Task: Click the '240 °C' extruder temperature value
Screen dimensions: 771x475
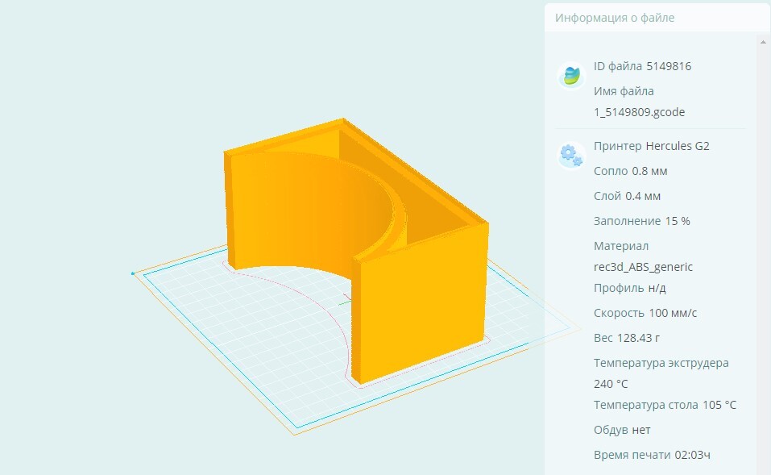Action: pyautogui.click(x=611, y=385)
